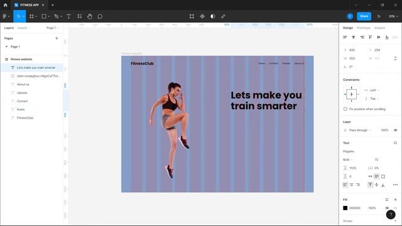
Task: Click Align vertical centers icon
Action: 378,37
